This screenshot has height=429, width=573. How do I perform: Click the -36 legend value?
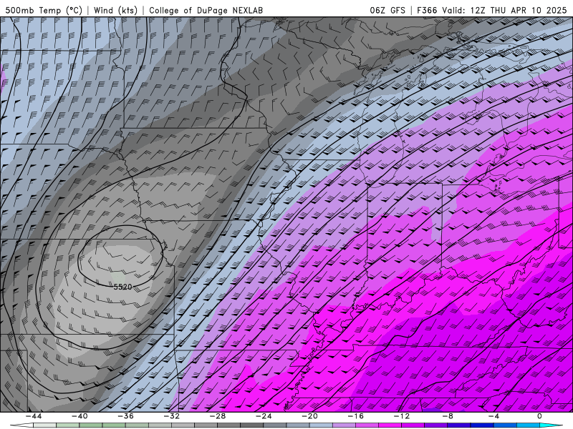pos(125,416)
